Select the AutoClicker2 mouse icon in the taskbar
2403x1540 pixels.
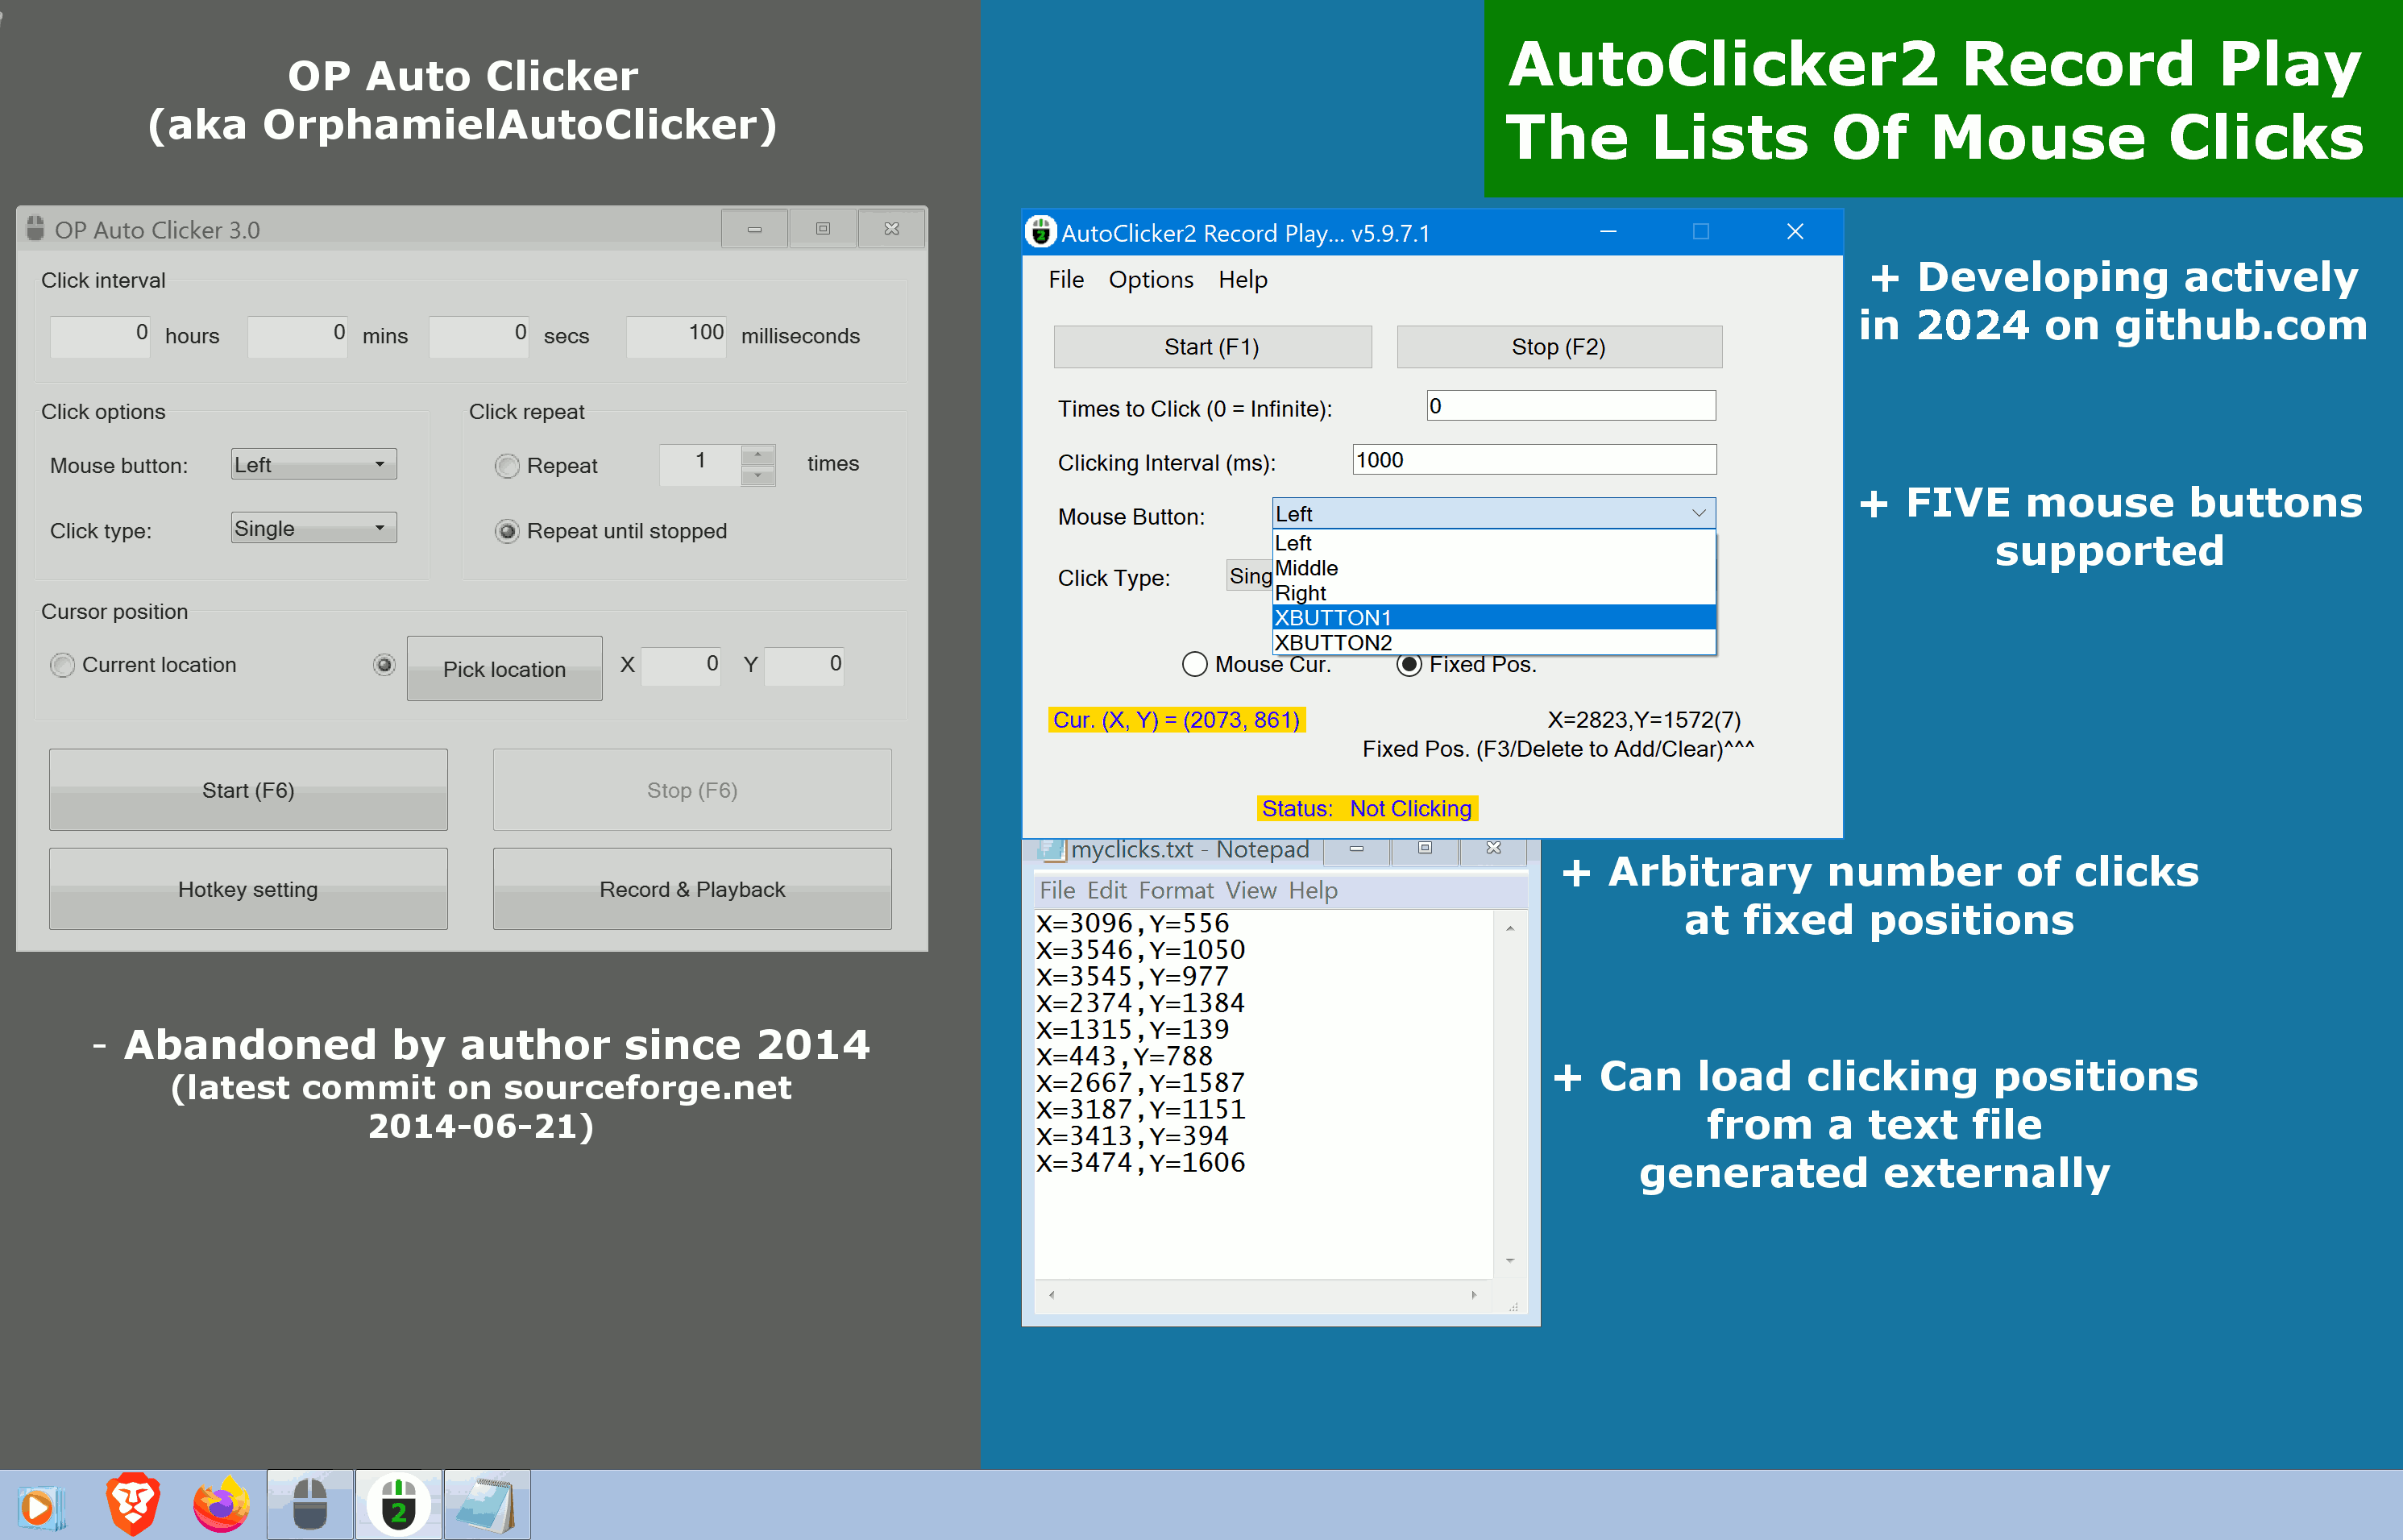(x=399, y=1503)
